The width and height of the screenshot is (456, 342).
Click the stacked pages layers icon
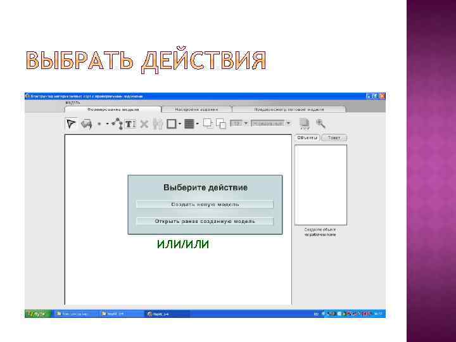point(304,123)
